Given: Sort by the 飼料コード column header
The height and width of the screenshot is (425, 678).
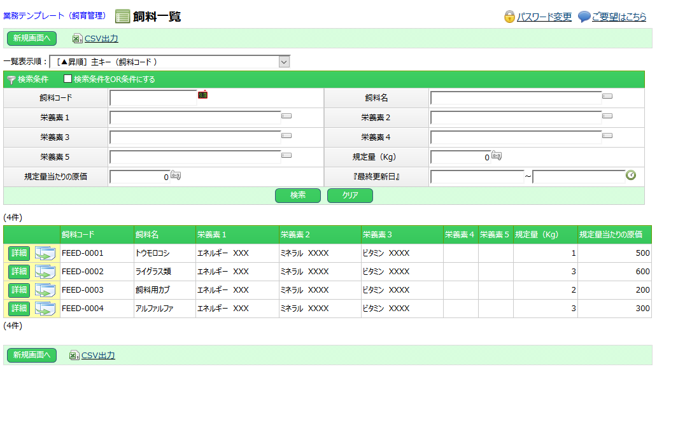Looking at the screenshot, I should (x=78, y=235).
